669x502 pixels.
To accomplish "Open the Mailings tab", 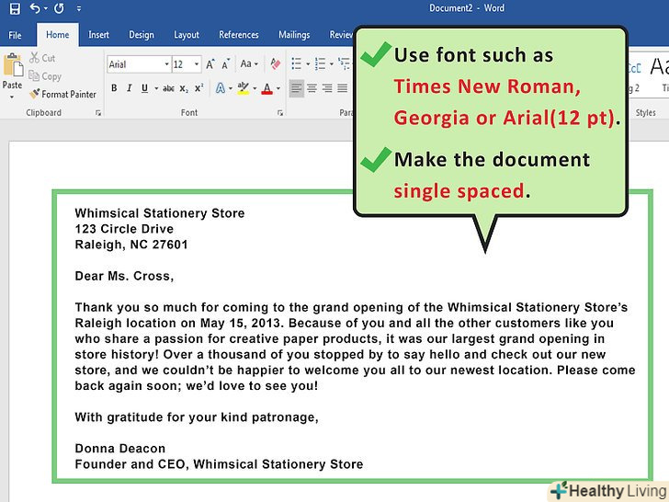I will 294,35.
